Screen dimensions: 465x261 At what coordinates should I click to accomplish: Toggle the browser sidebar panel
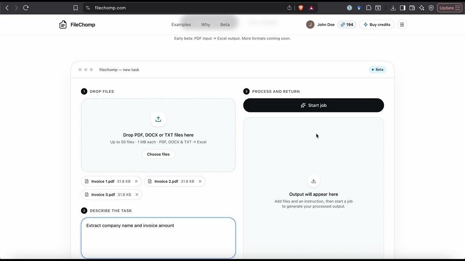coord(403,8)
